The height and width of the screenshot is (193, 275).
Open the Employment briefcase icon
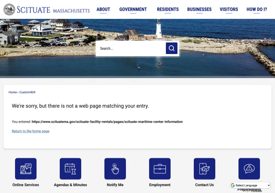(x=160, y=169)
